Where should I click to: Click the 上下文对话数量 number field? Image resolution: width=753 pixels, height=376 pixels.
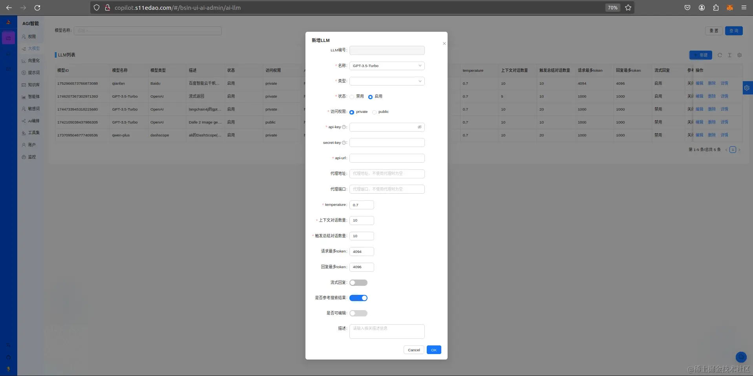pyautogui.click(x=362, y=220)
